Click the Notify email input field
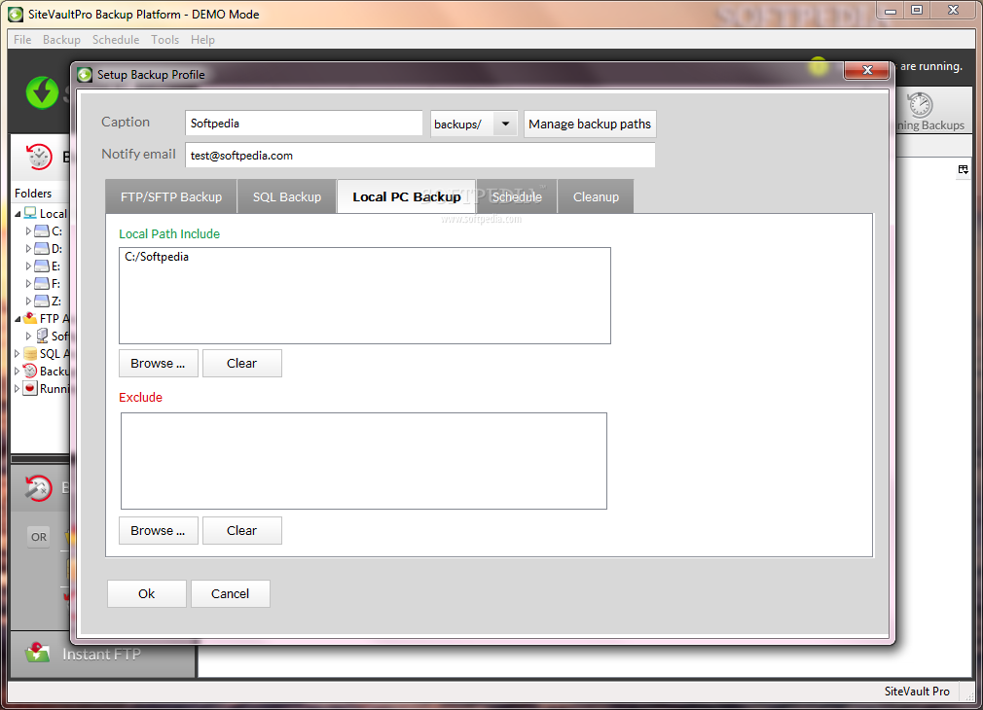 pyautogui.click(x=420, y=156)
